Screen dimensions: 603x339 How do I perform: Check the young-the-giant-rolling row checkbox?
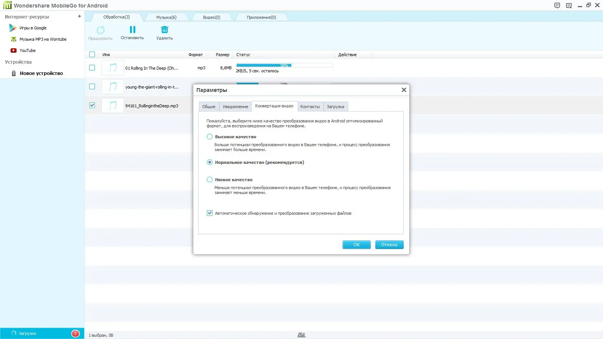click(92, 87)
